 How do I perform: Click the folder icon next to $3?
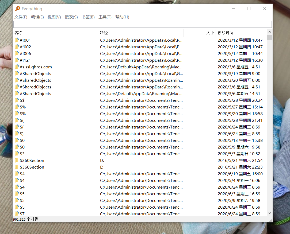(16, 154)
